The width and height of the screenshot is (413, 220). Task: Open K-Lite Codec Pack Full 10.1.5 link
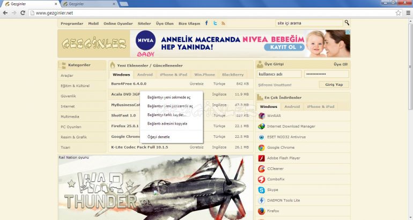(x=139, y=147)
